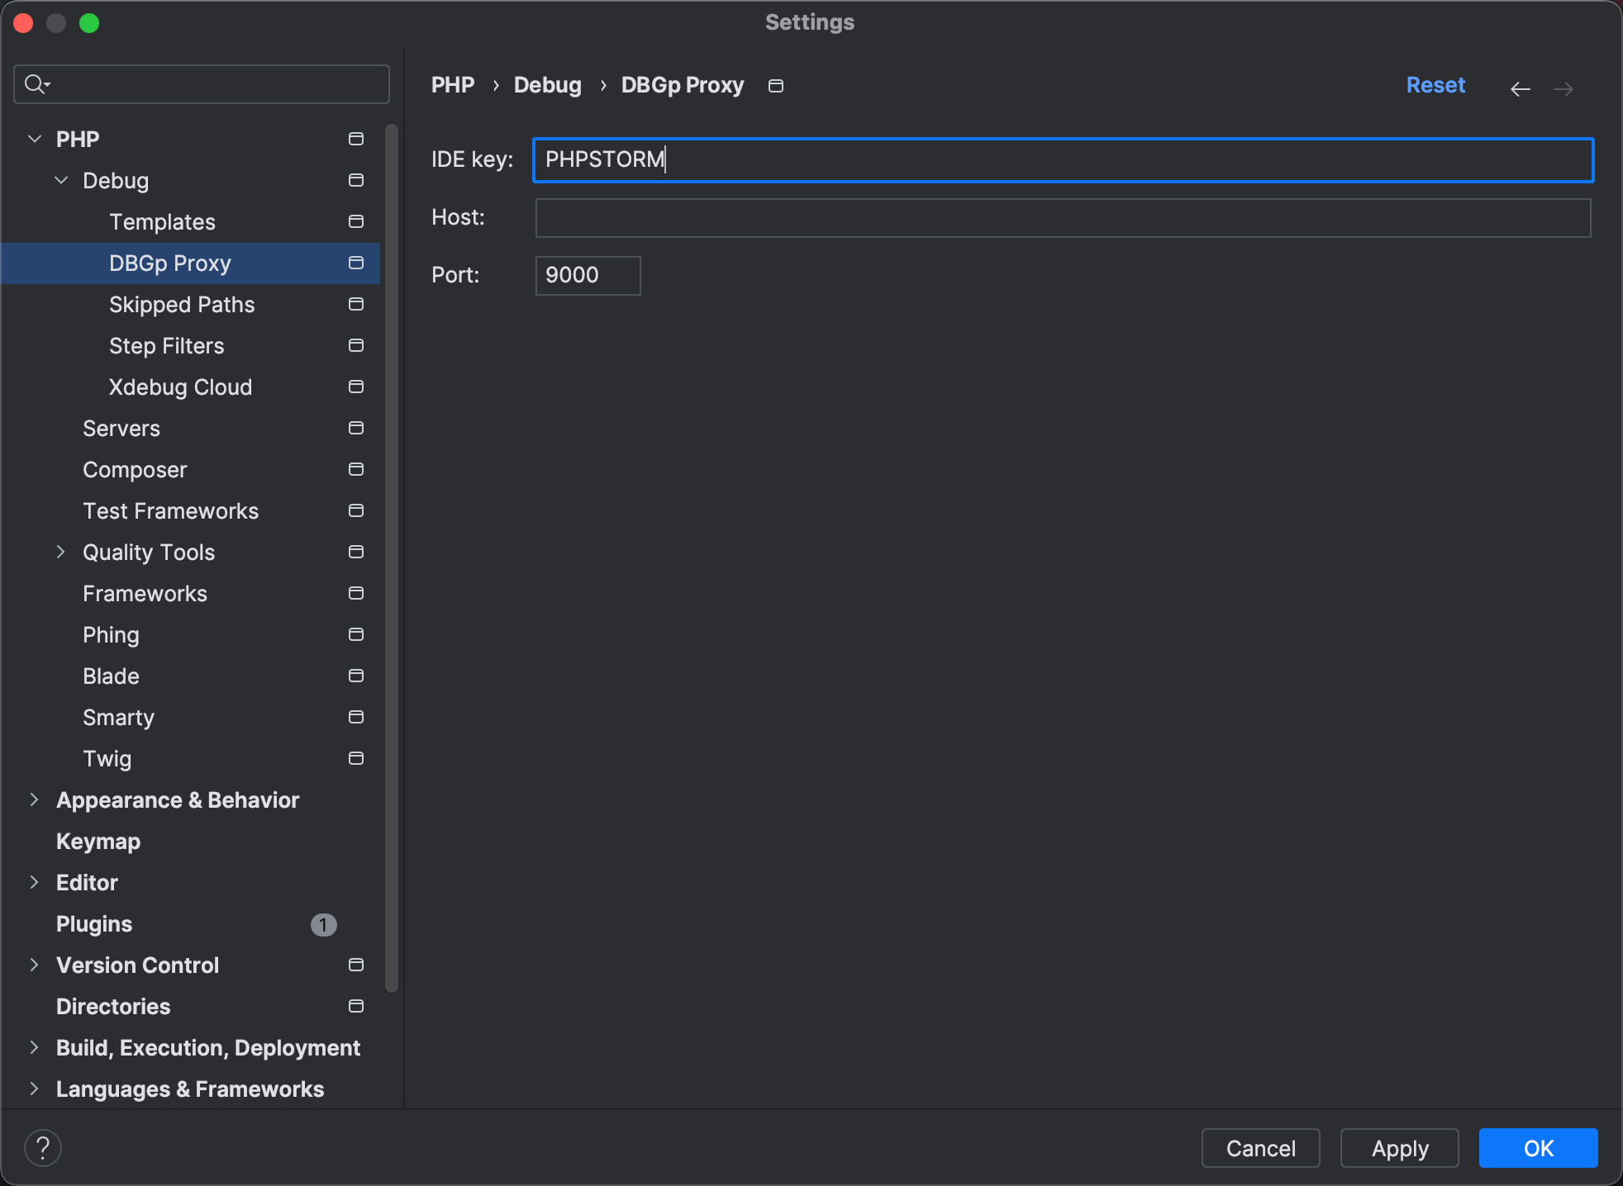Click the project-level icon beside Step Filters
Screen dimensions: 1623x1186
(356, 345)
